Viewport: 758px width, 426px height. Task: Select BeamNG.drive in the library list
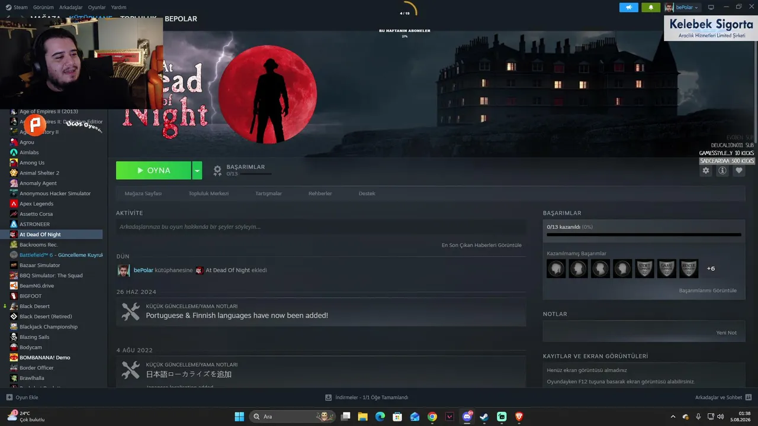point(37,286)
